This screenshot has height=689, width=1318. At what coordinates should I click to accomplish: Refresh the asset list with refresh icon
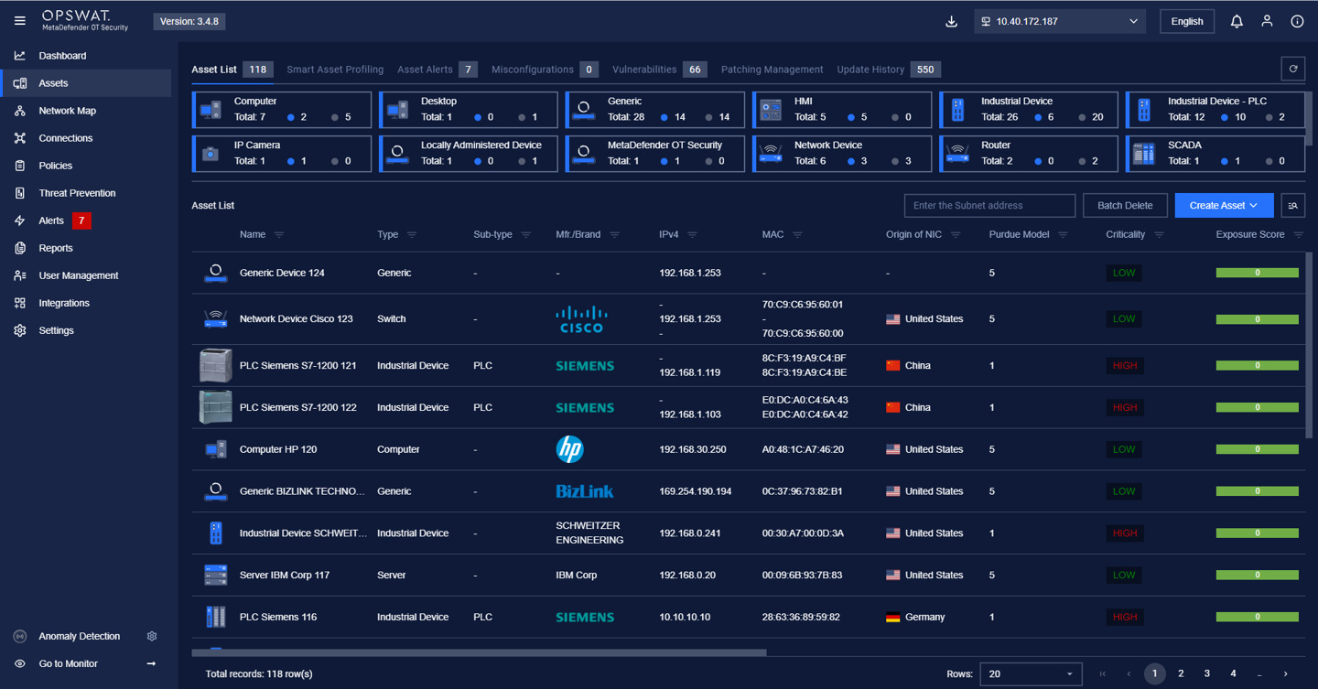pyautogui.click(x=1292, y=69)
